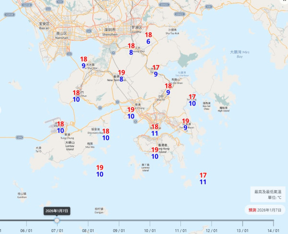Jump to 14/01 at the timeline end
Viewport: 288px width, 234px height.
[x=273, y=231]
